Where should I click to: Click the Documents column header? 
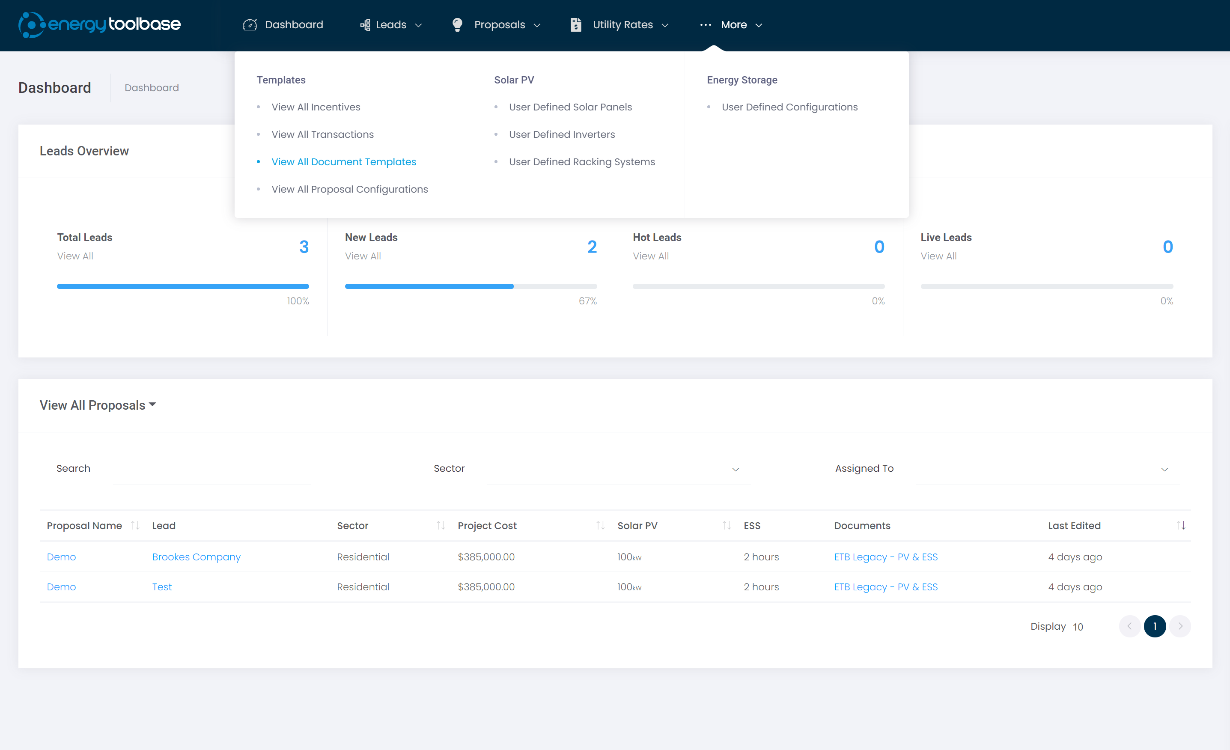coord(862,525)
